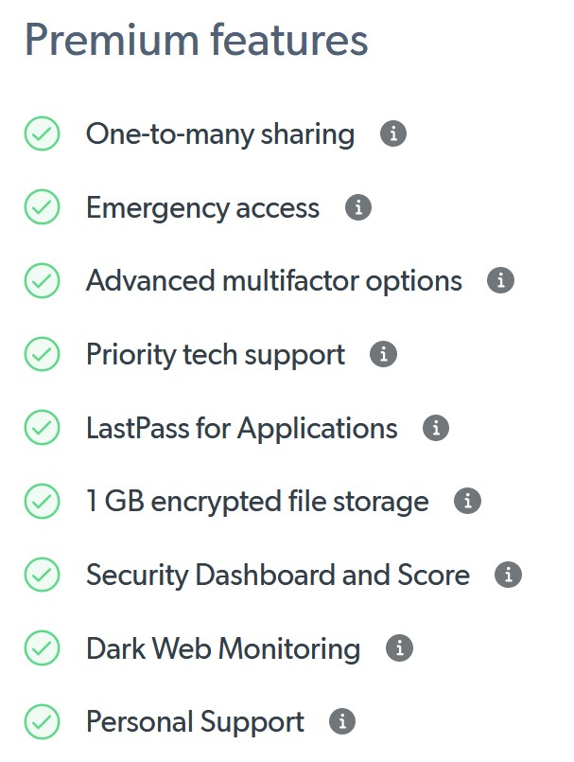Click the Priority tech support label
This screenshot has width=574, height=762.
click(x=215, y=355)
